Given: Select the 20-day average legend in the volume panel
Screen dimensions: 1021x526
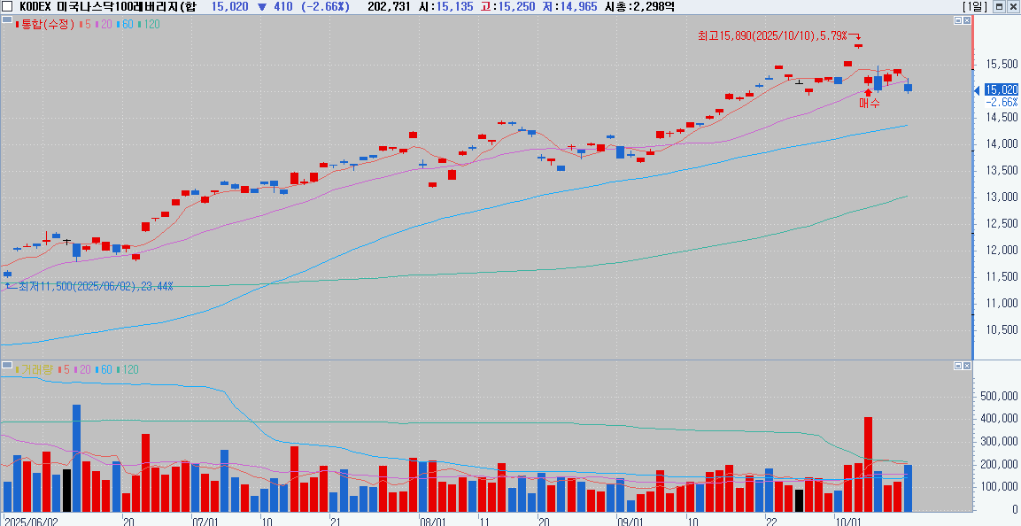Looking at the screenshot, I should (x=82, y=369).
